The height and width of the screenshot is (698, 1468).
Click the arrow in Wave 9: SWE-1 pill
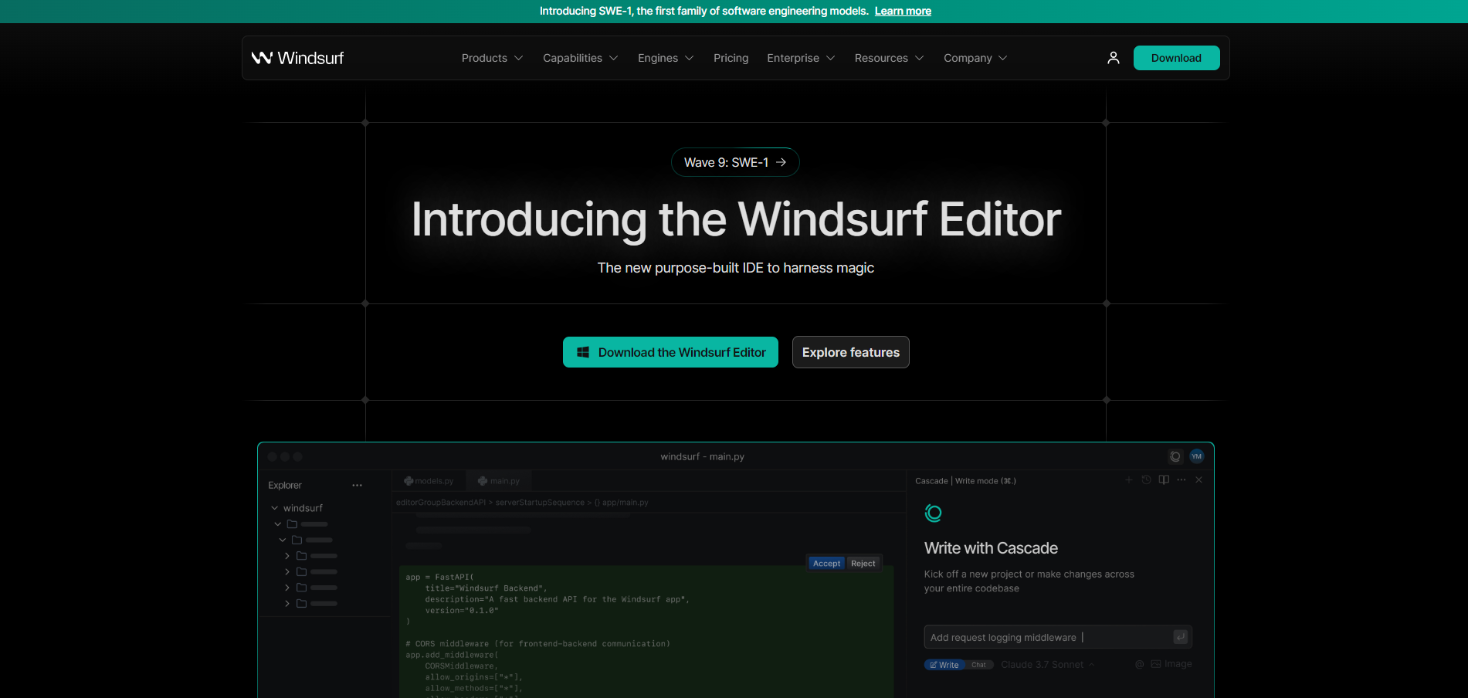click(x=781, y=162)
